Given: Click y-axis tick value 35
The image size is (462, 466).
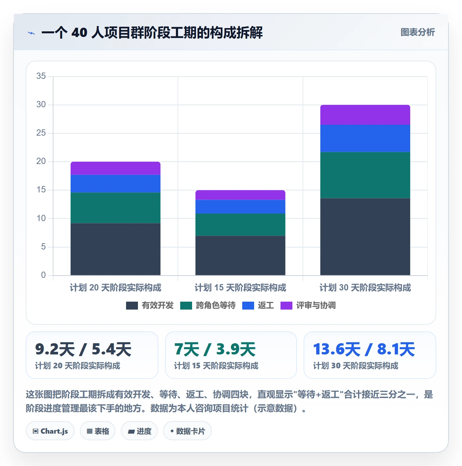Looking at the screenshot, I should (x=41, y=76).
